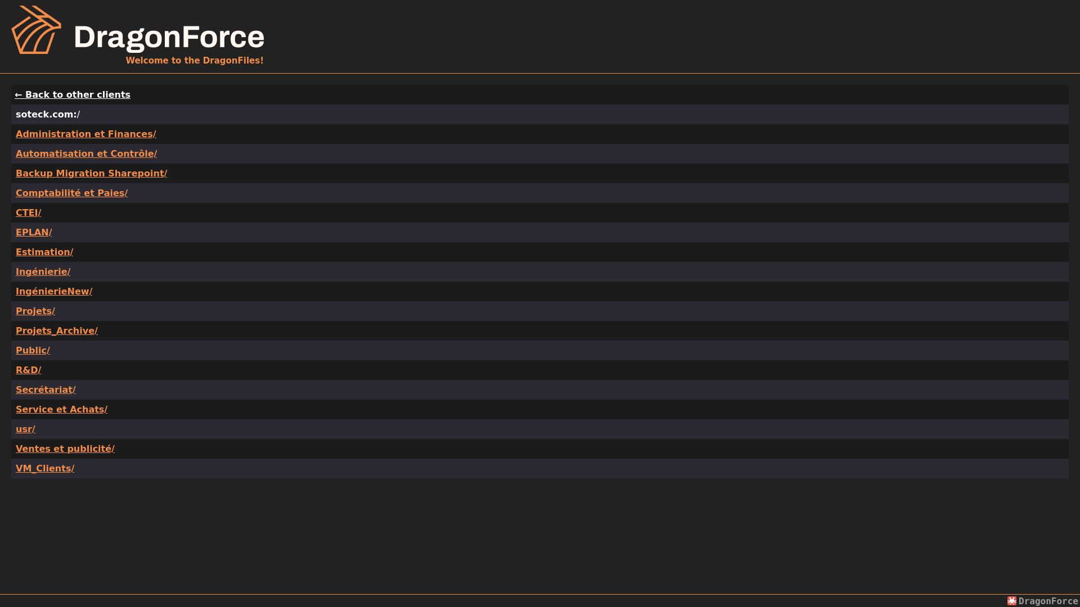
Task: Open Comptabilité et Paies folder
Action: tap(72, 193)
